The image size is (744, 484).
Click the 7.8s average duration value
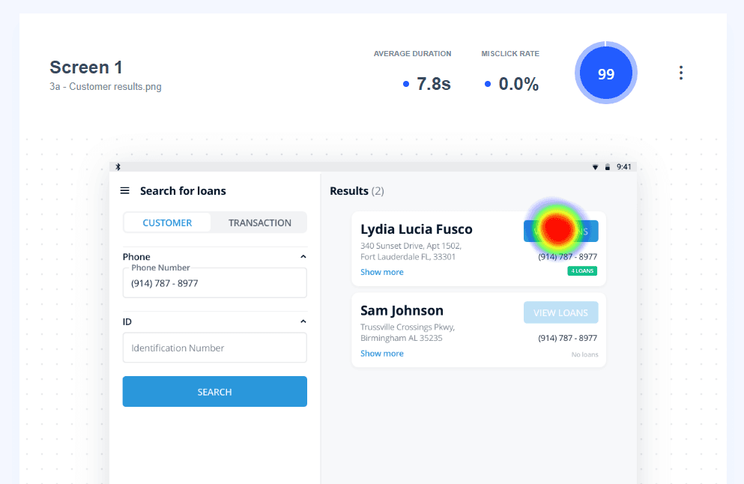433,84
